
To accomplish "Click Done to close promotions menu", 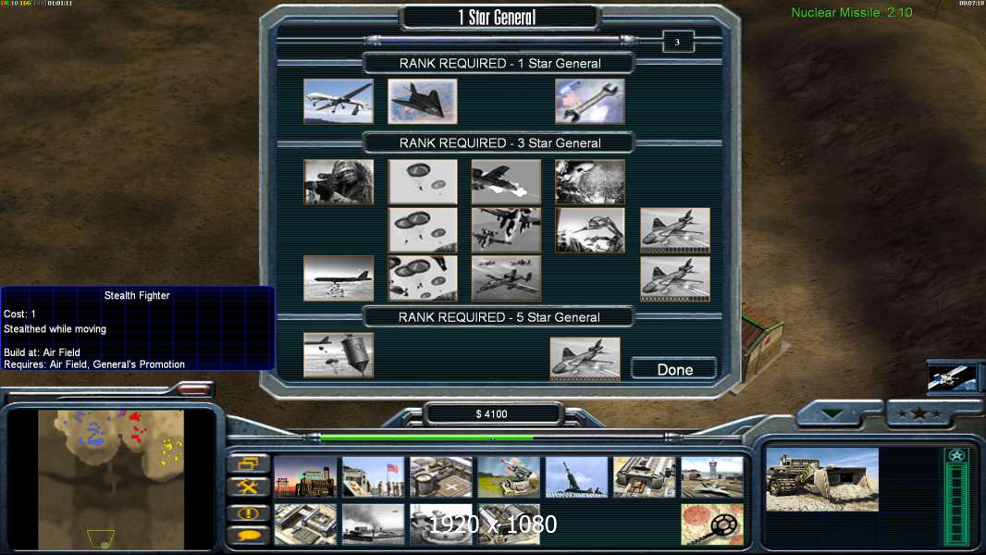I will click(674, 369).
